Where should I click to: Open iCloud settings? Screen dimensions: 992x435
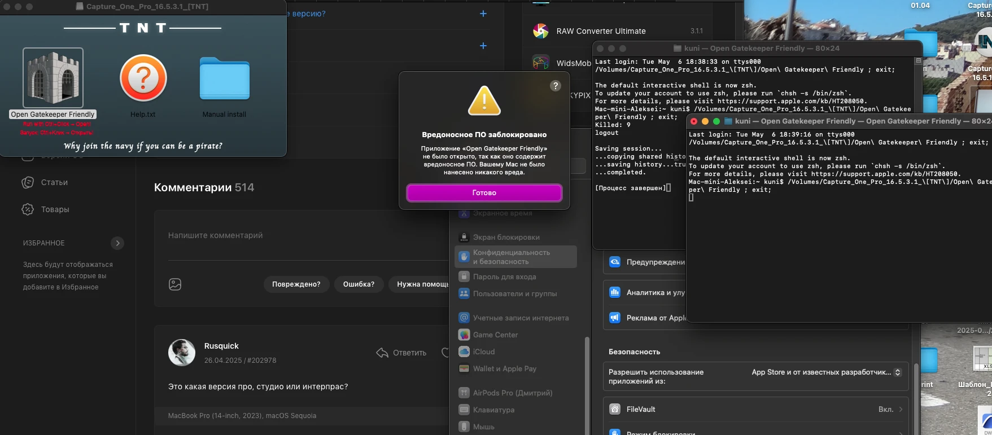[x=515, y=352]
